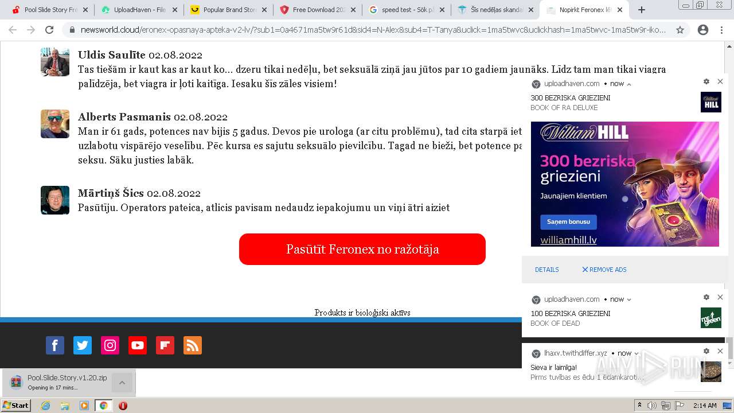This screenshot has width=734, height=413.
Task: Open settings gear of lhaxv.twithdiffer.xyz notification
Action: (706, 351)
